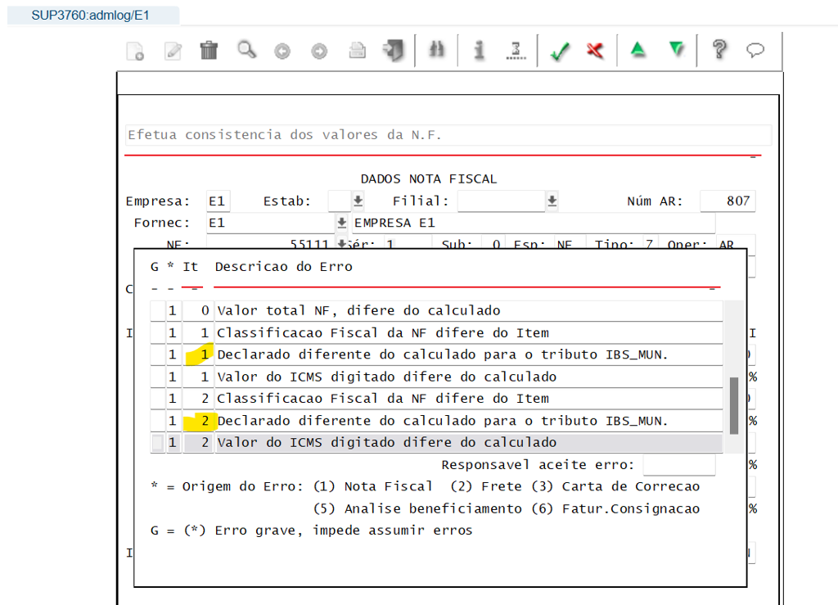This screenshot has height=605, width=838.
Task: Click the green up triangle navigation icon
Action: coord(638,50)
